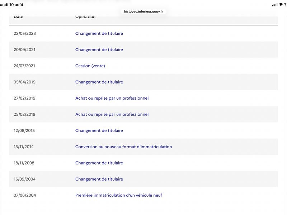Screen dimensions: 287x215
Task: Select the Cession (vente) operation
Action: (90, 66)
